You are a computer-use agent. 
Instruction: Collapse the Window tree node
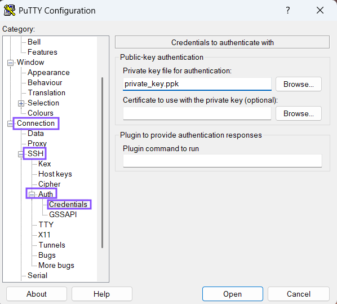[x=10, y=63]
